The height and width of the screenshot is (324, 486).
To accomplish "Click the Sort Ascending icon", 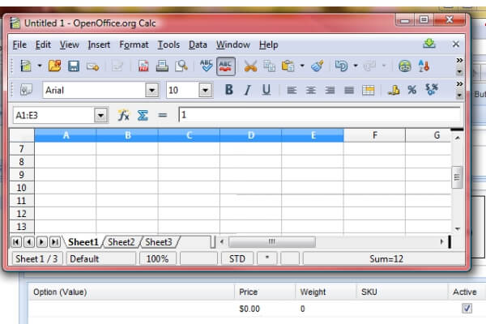I will [424, 66].
